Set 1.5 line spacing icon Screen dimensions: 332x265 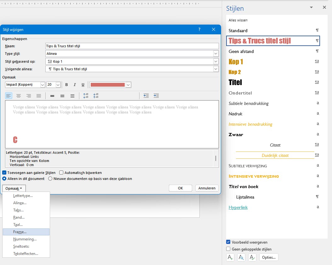[x=62, y=96]
